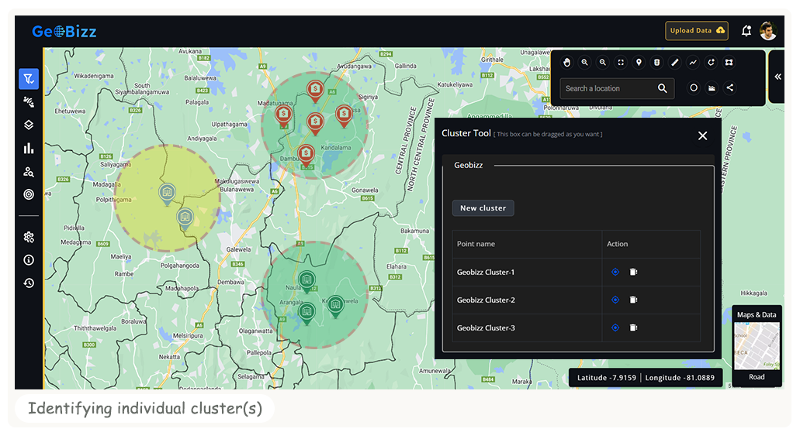Delete Geobizz Cluster-2
This screenshot has height=439, width=800.
633,300
